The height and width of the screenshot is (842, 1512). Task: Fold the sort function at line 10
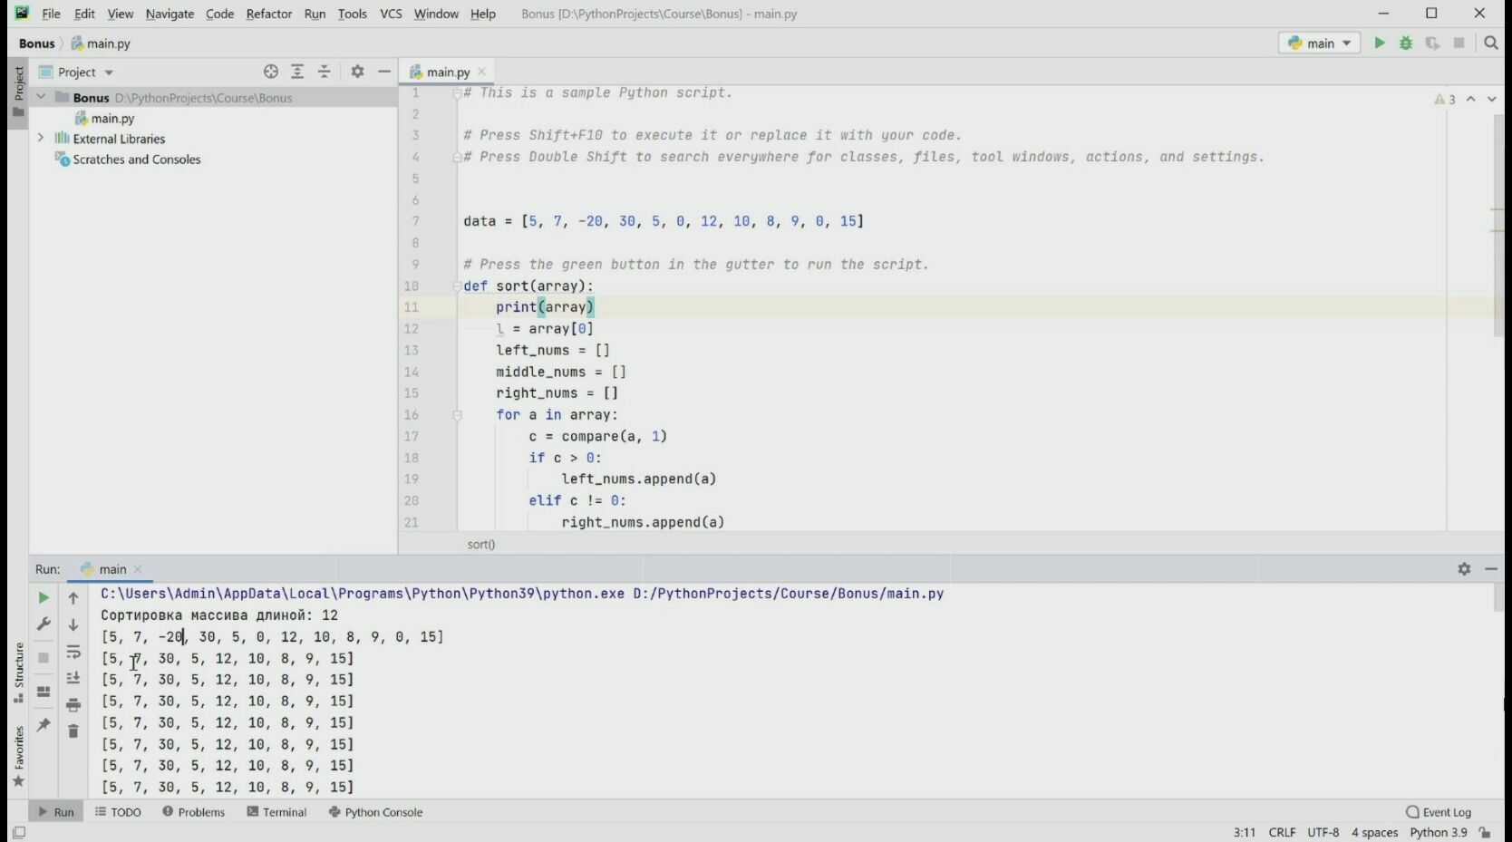point(457,286)
